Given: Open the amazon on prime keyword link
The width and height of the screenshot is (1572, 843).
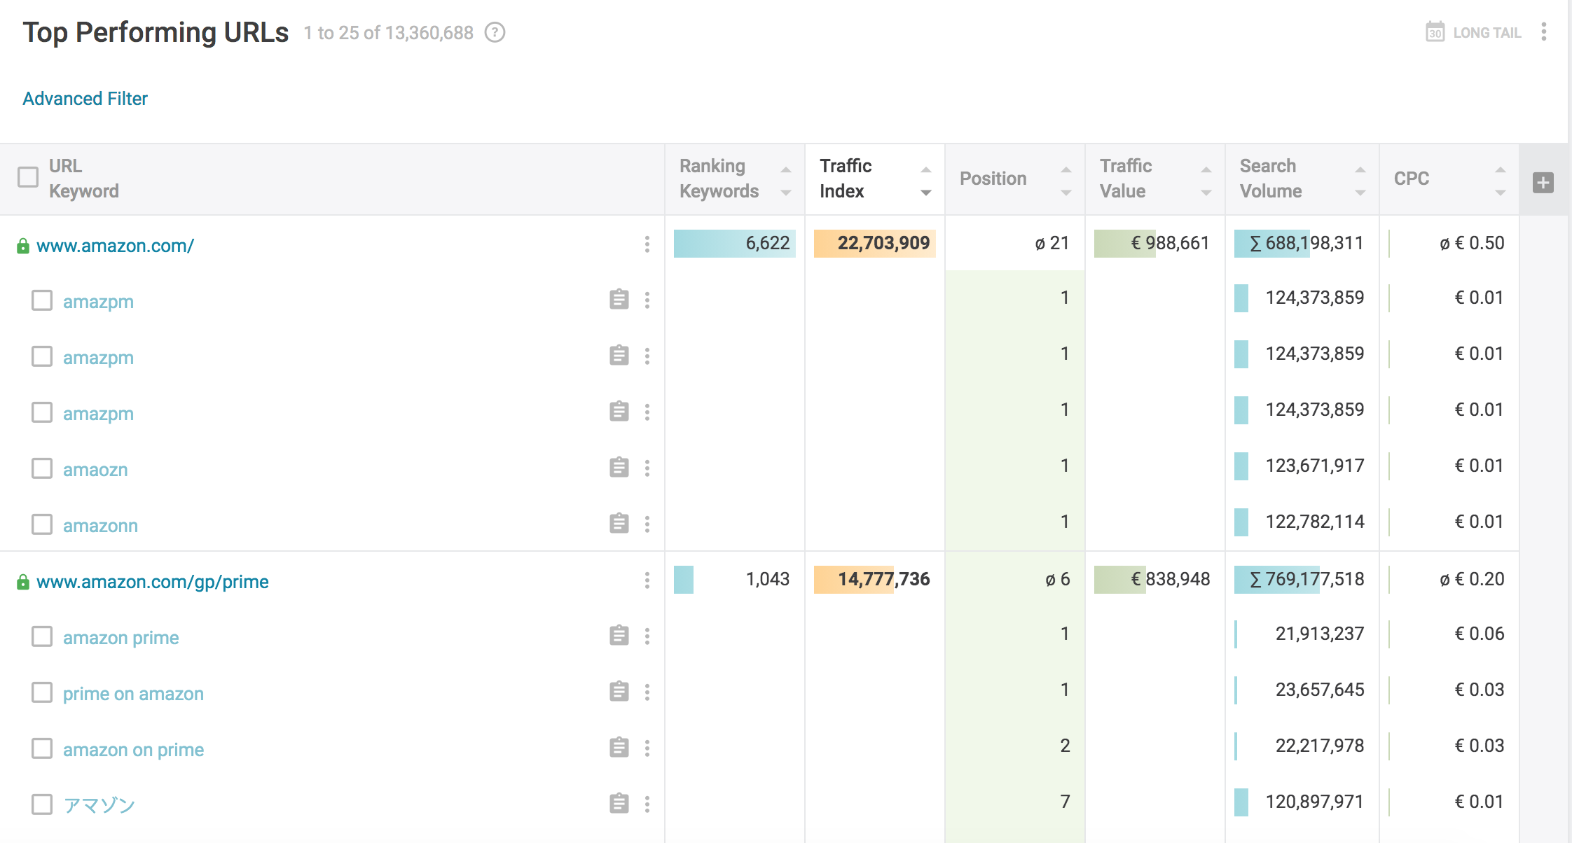Looking at the screenshot, I should (x=133, y=750).
